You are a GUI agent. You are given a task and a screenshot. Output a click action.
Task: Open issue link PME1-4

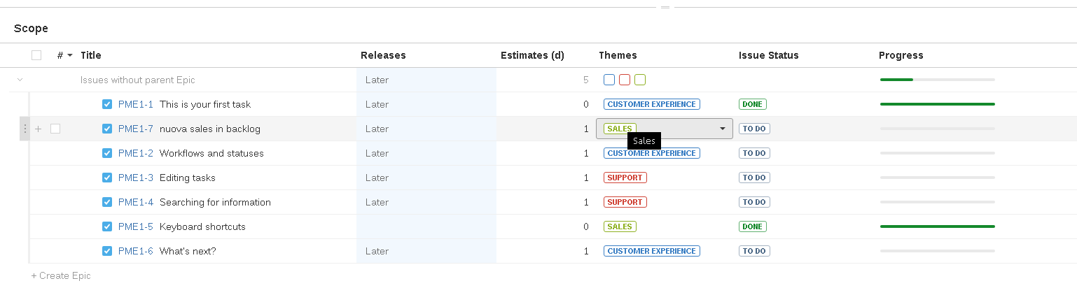[136, 202]
